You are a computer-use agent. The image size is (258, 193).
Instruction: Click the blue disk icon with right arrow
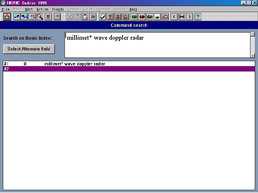(x=16, y=17)
